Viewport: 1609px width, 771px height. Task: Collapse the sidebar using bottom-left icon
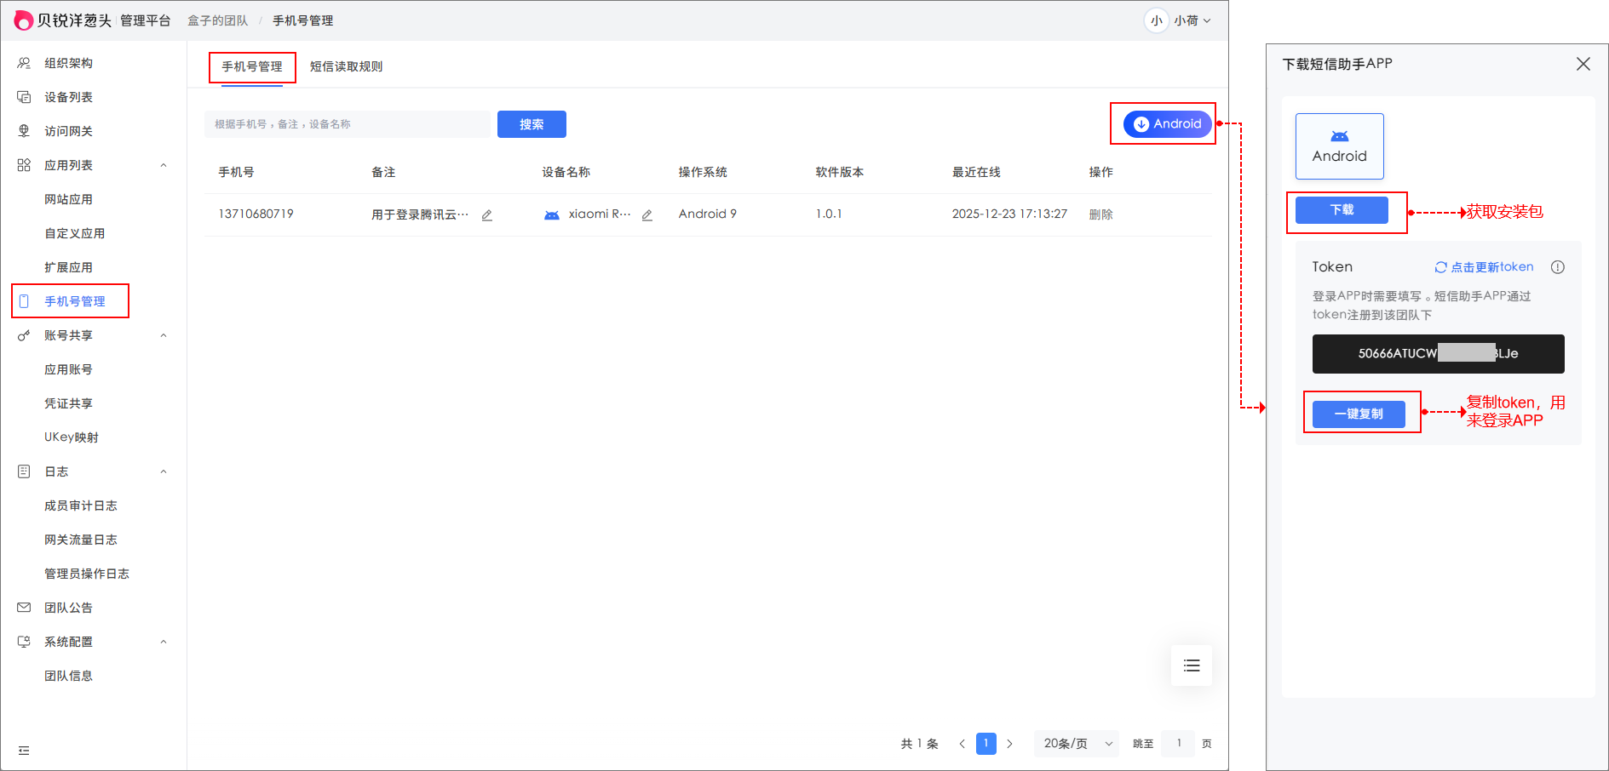click(x=24, y=751)
